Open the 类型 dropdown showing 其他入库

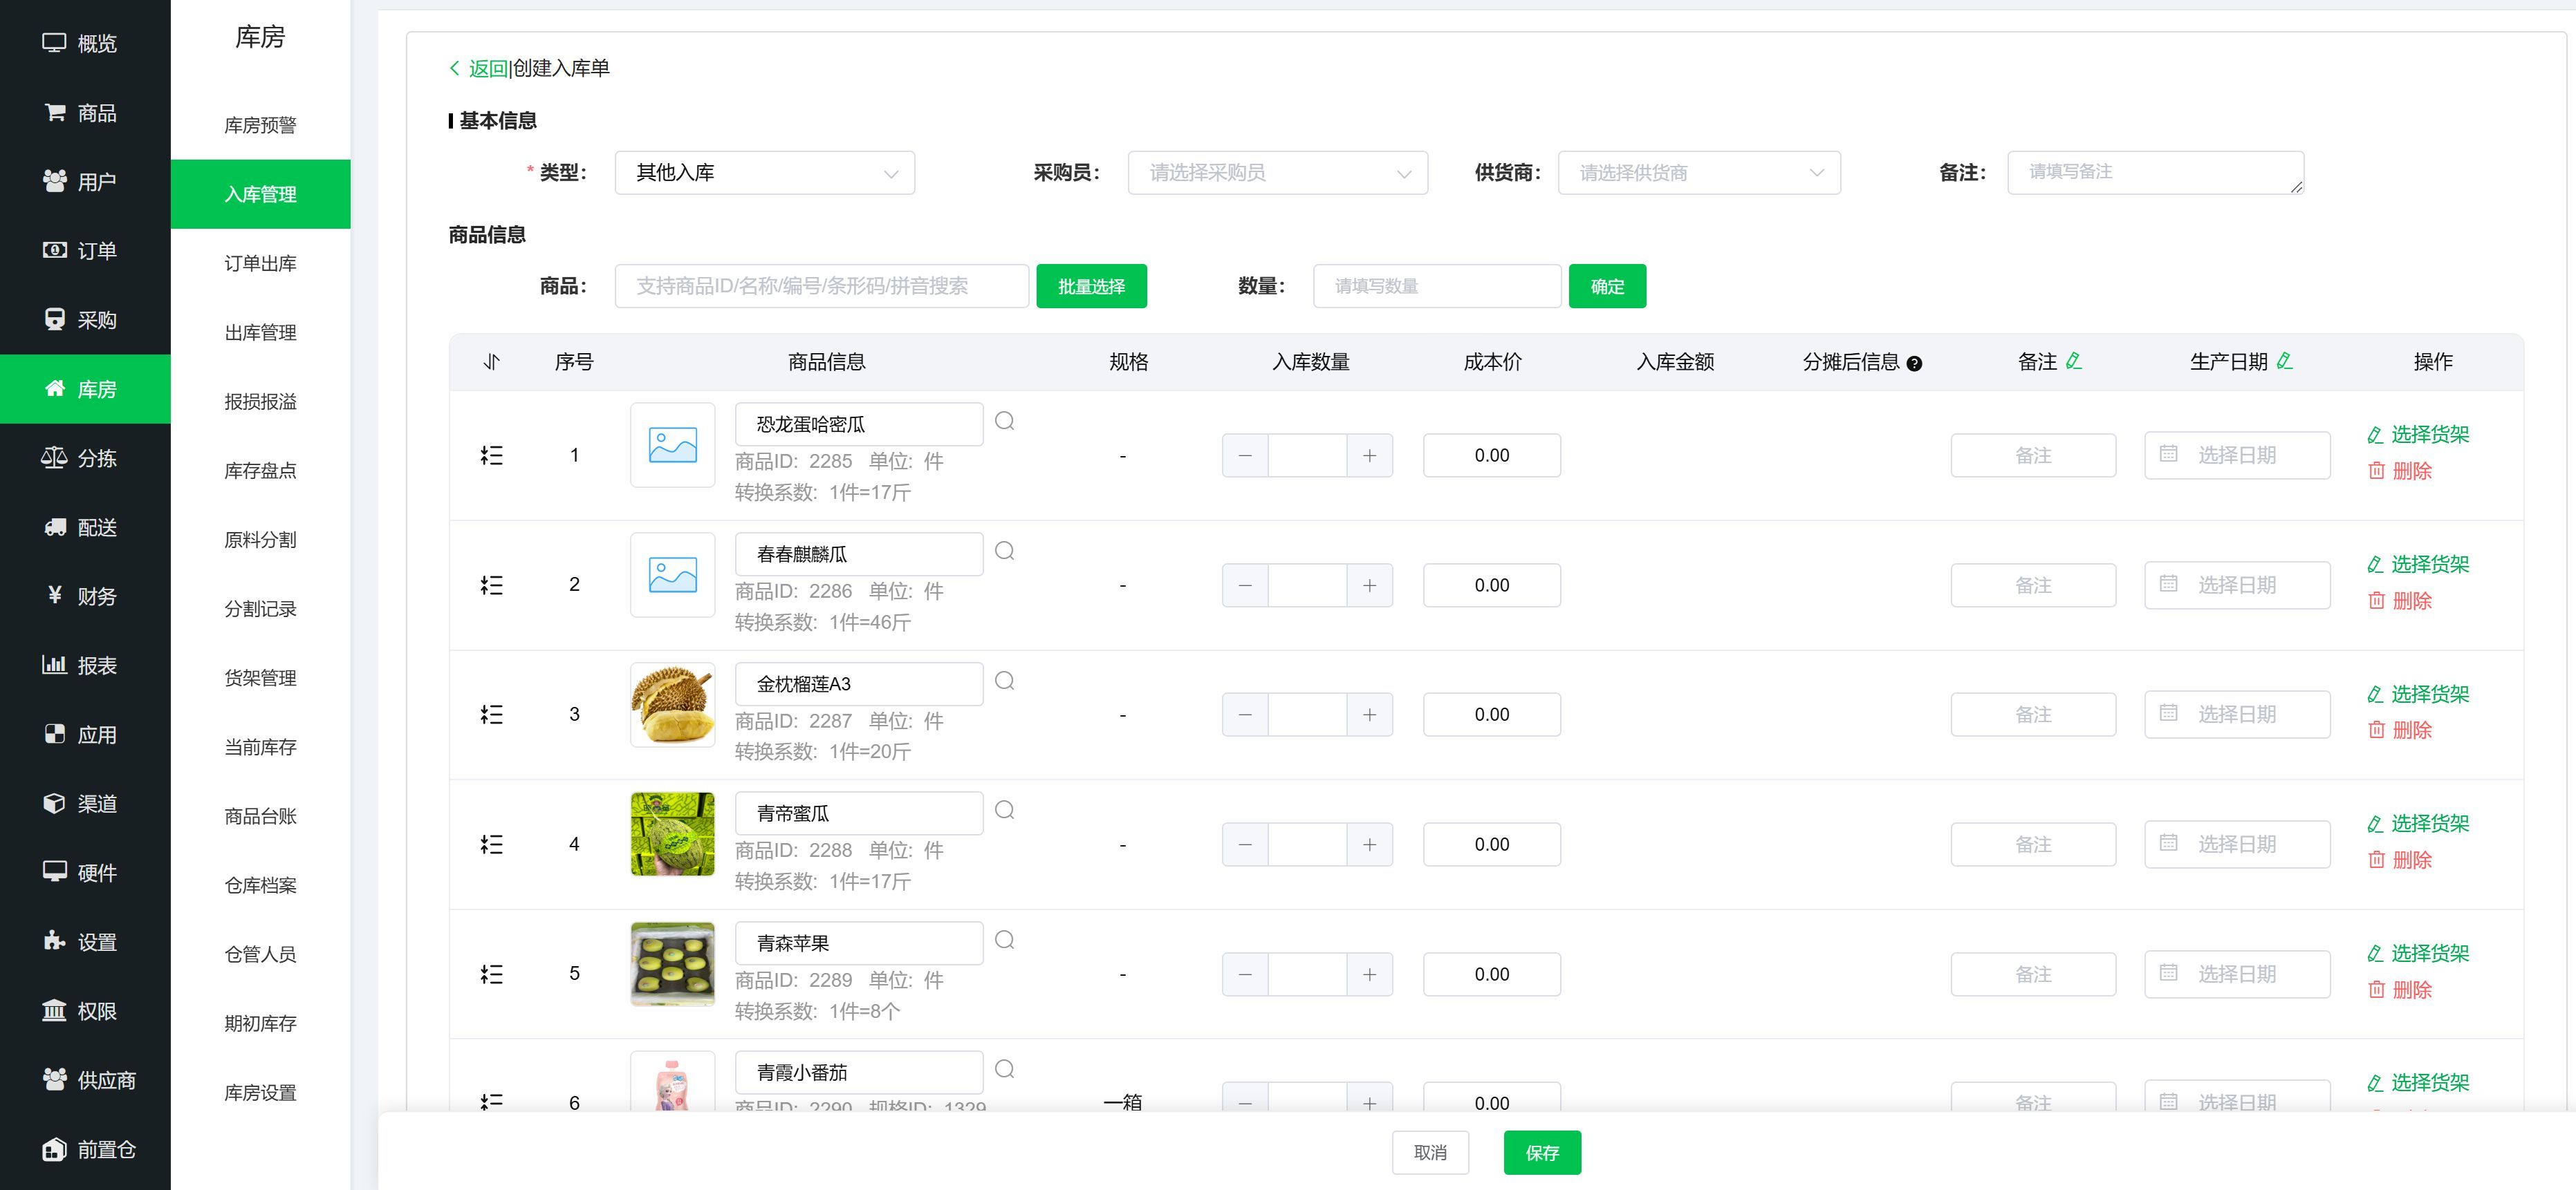coord(764,173)
